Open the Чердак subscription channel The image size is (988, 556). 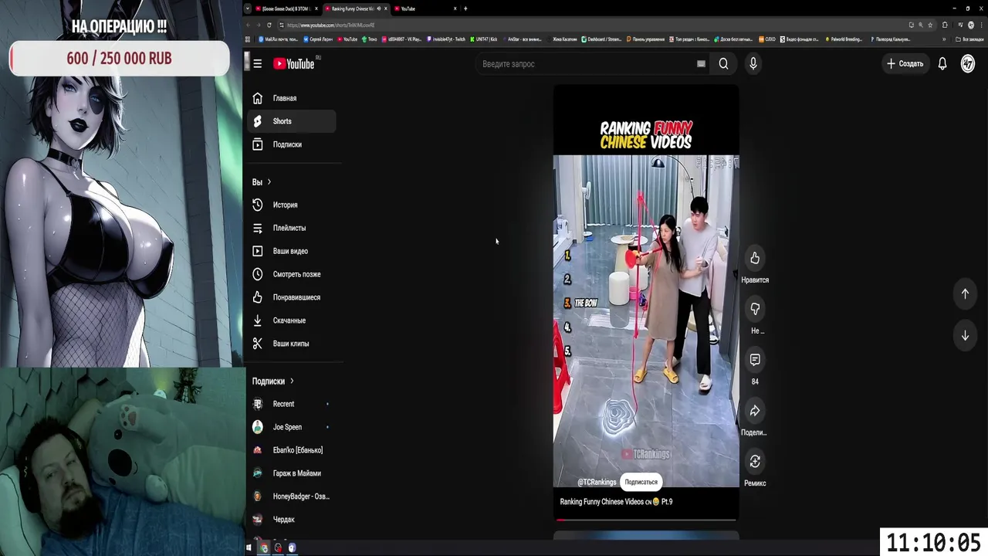pyautogui.click(x=292, y=520)
